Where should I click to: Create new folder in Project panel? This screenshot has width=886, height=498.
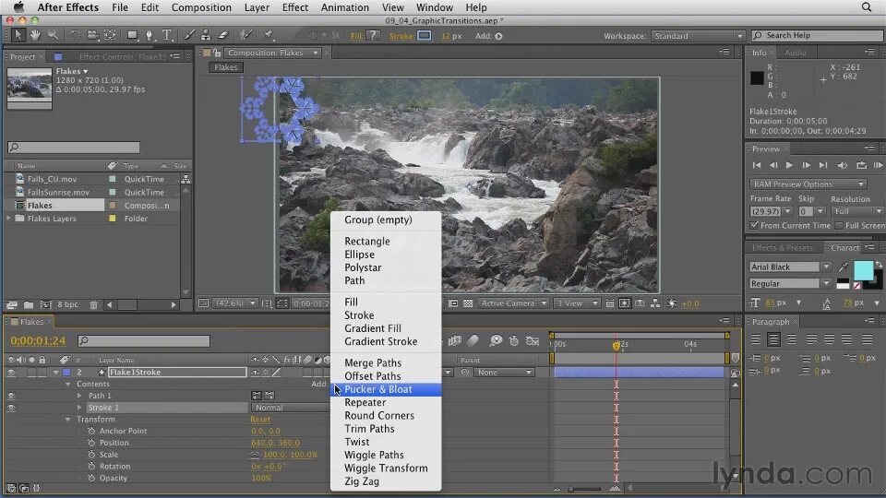(x=29, y=305)
